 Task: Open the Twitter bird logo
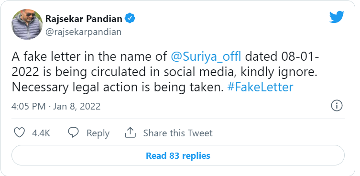pos(337,17)
